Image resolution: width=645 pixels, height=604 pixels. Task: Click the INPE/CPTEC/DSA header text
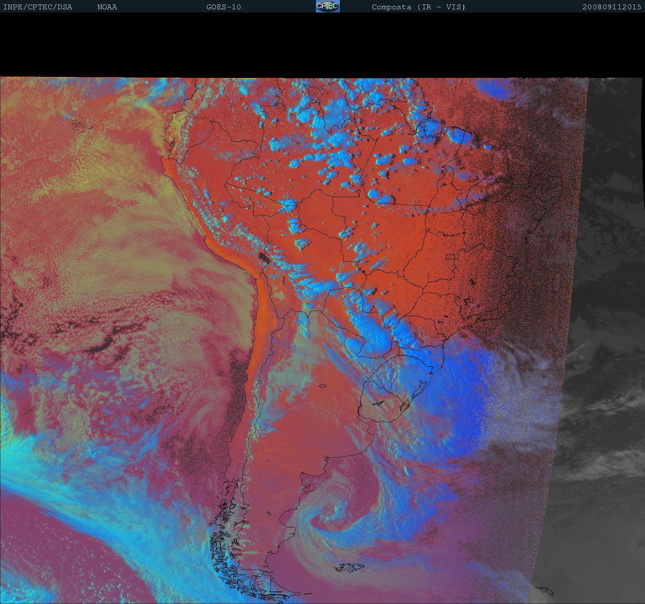tap(38, 7)
